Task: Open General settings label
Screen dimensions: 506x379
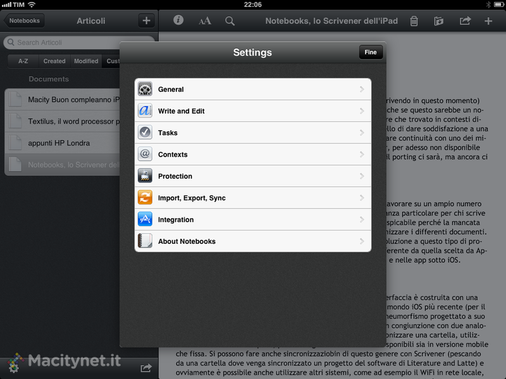Action: (171, 89)
